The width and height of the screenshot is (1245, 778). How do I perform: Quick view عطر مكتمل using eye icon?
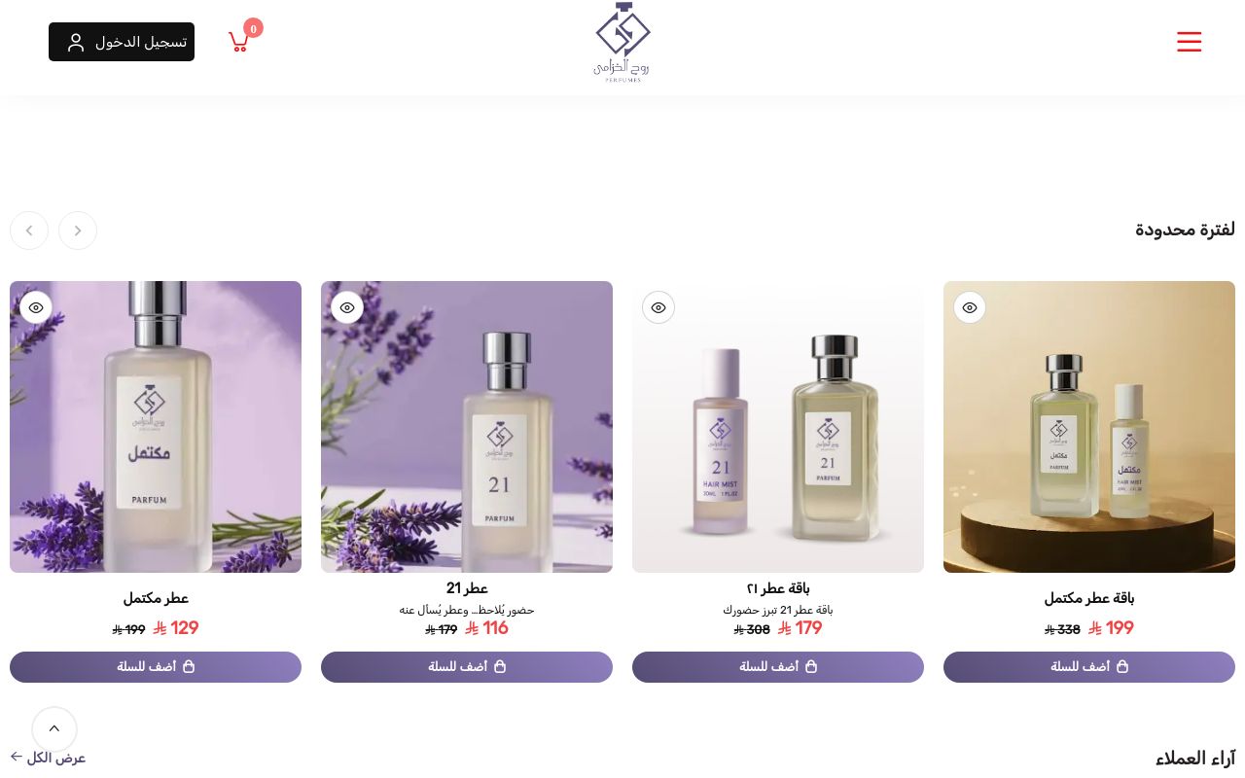pos(36,307)
